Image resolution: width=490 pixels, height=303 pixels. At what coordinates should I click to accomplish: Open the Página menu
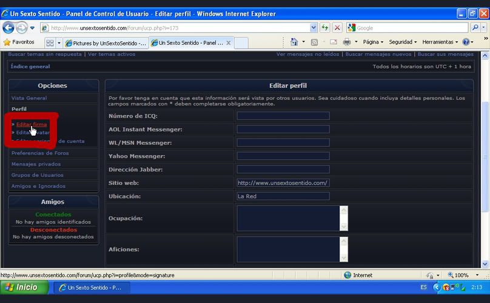coord(373,42)
